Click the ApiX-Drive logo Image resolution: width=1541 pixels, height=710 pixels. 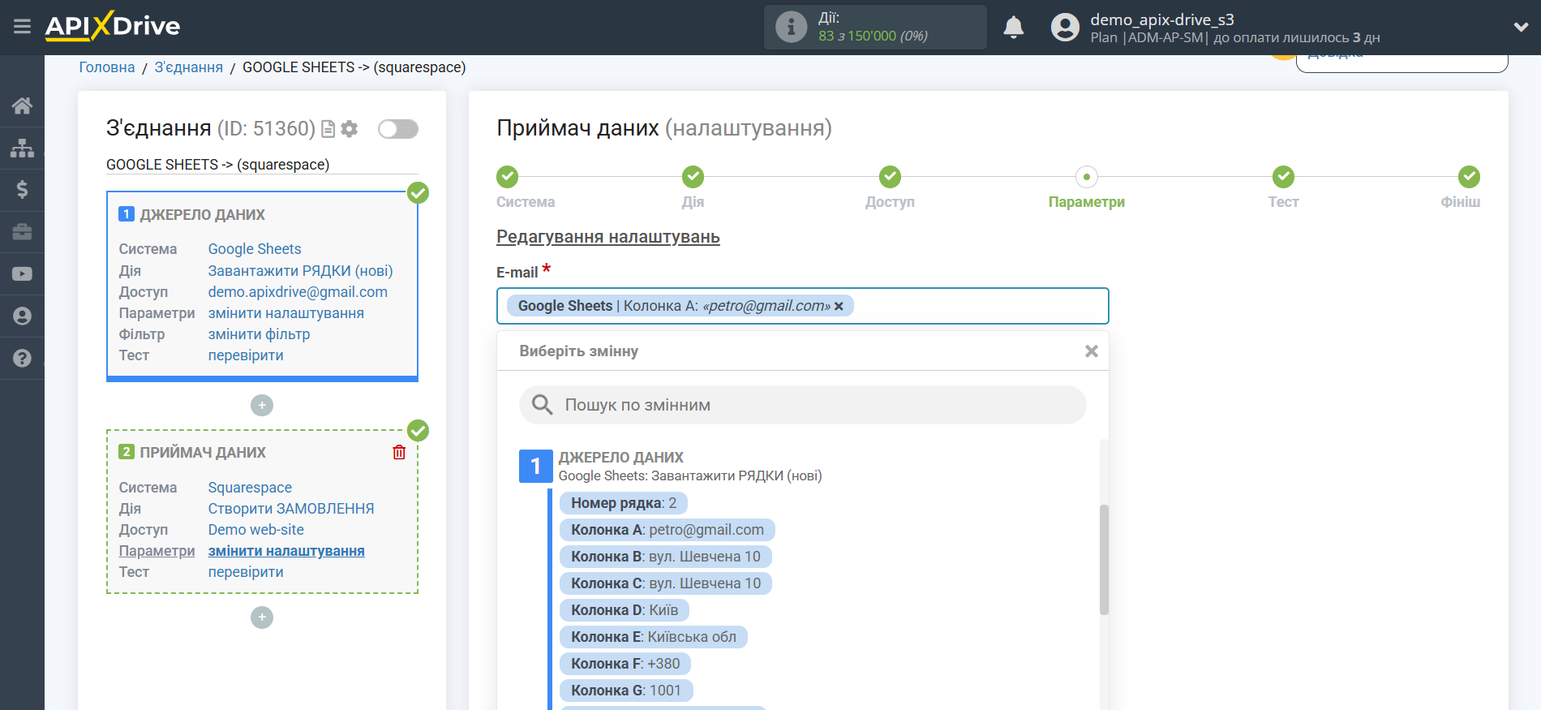point(112,26)
